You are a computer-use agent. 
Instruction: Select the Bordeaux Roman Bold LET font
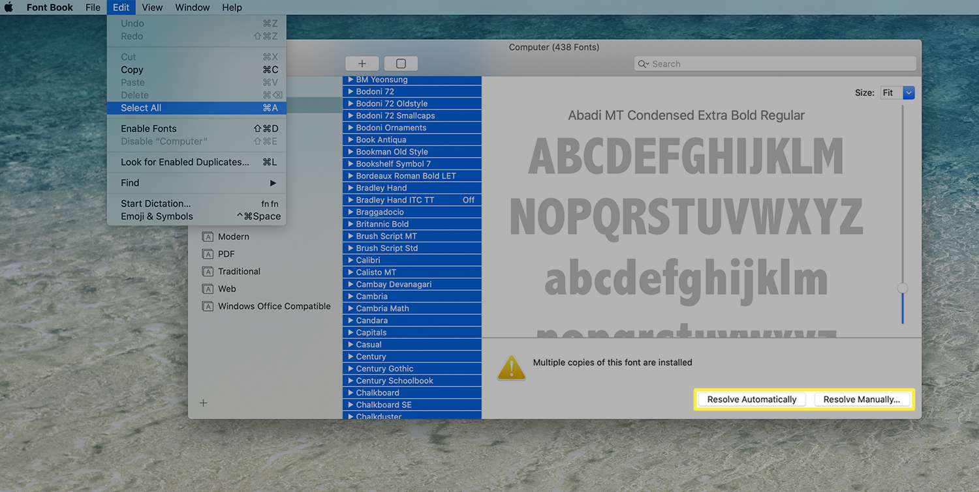click(x=412, y=176)
